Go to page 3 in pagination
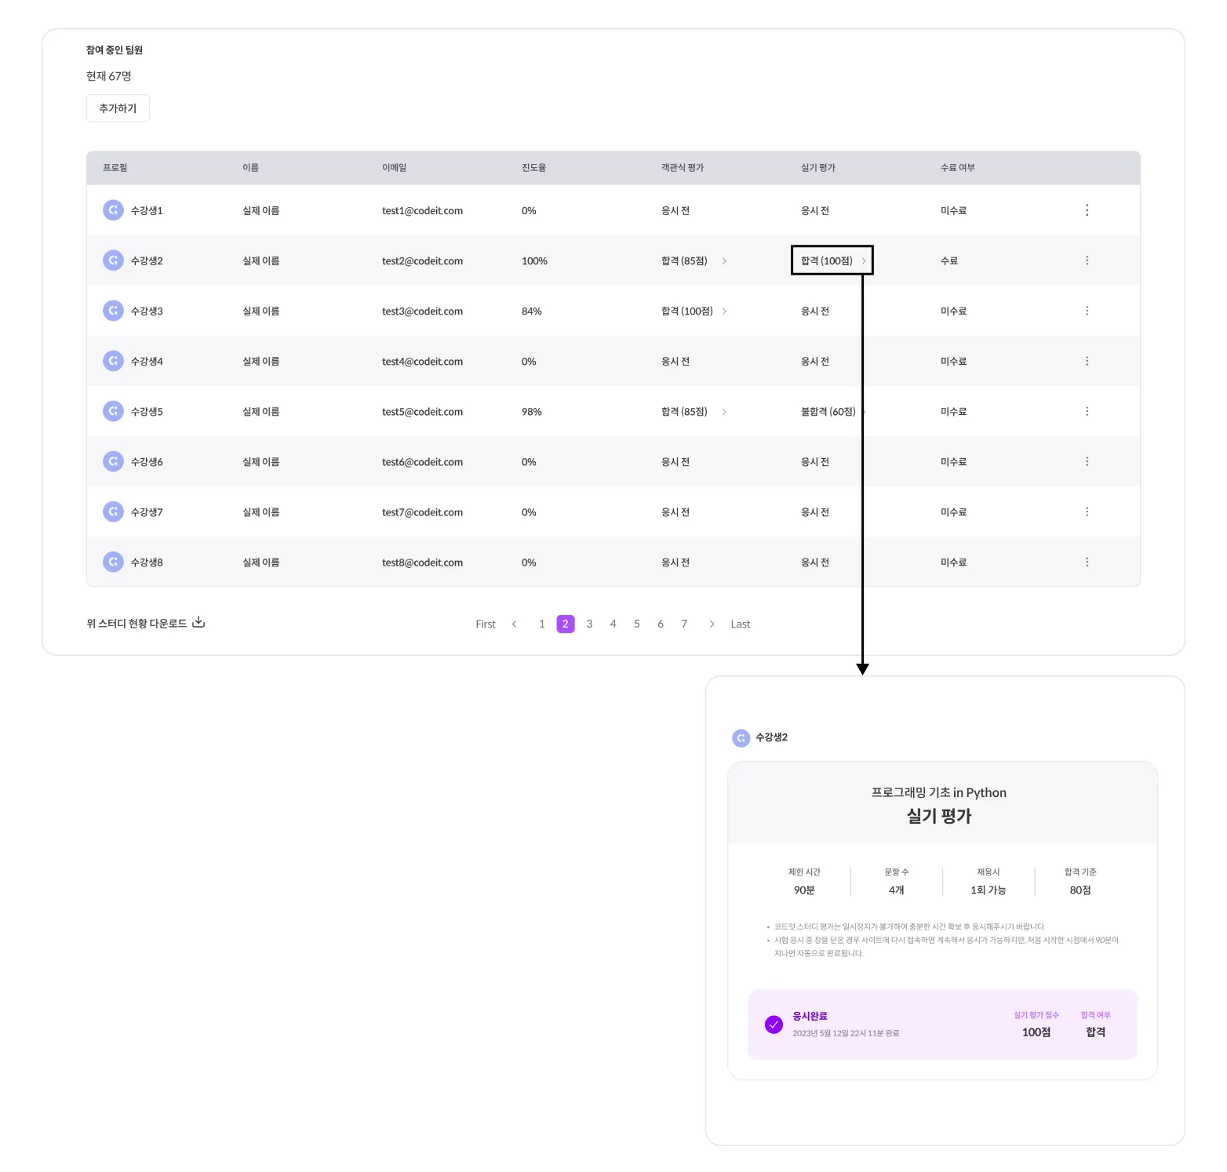Viewport: 1227px width, 1172px height. tap(589, 624)
